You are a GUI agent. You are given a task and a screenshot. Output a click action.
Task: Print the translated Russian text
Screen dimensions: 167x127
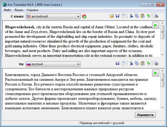click(156, 64)
